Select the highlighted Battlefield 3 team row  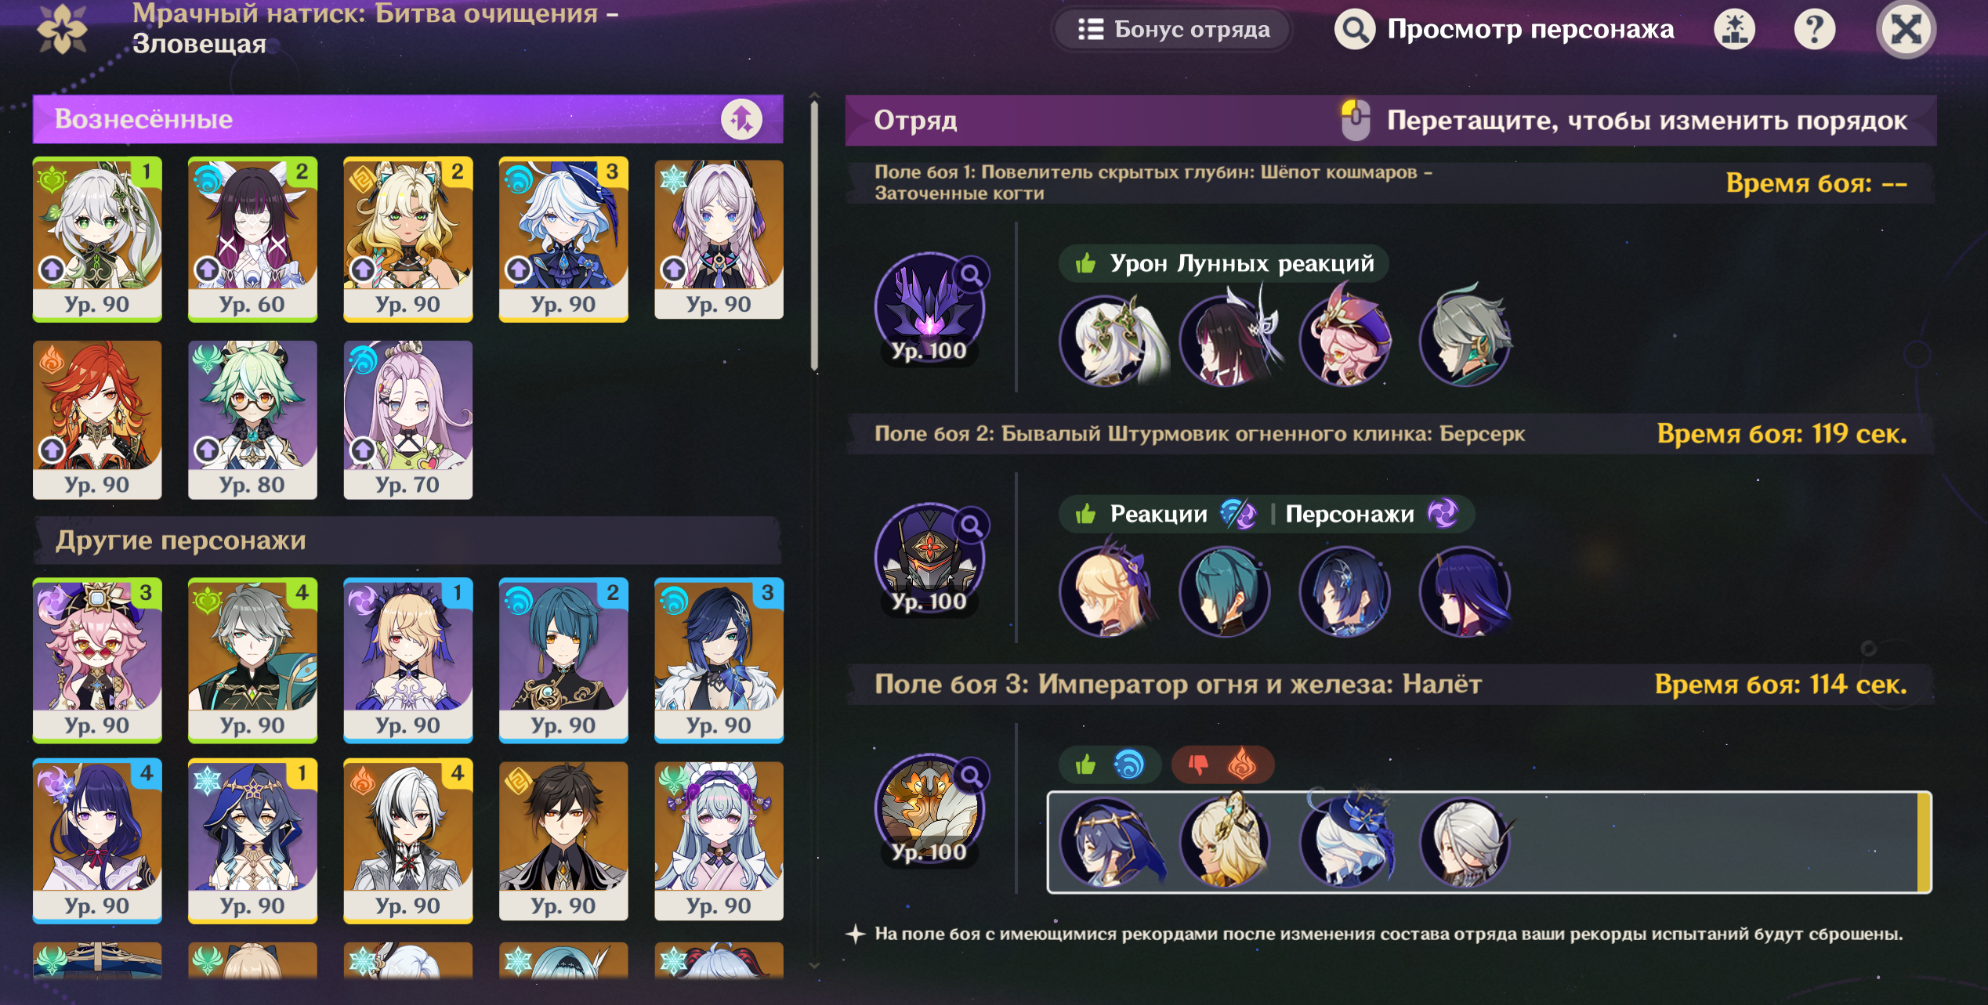pos(1489,842)
